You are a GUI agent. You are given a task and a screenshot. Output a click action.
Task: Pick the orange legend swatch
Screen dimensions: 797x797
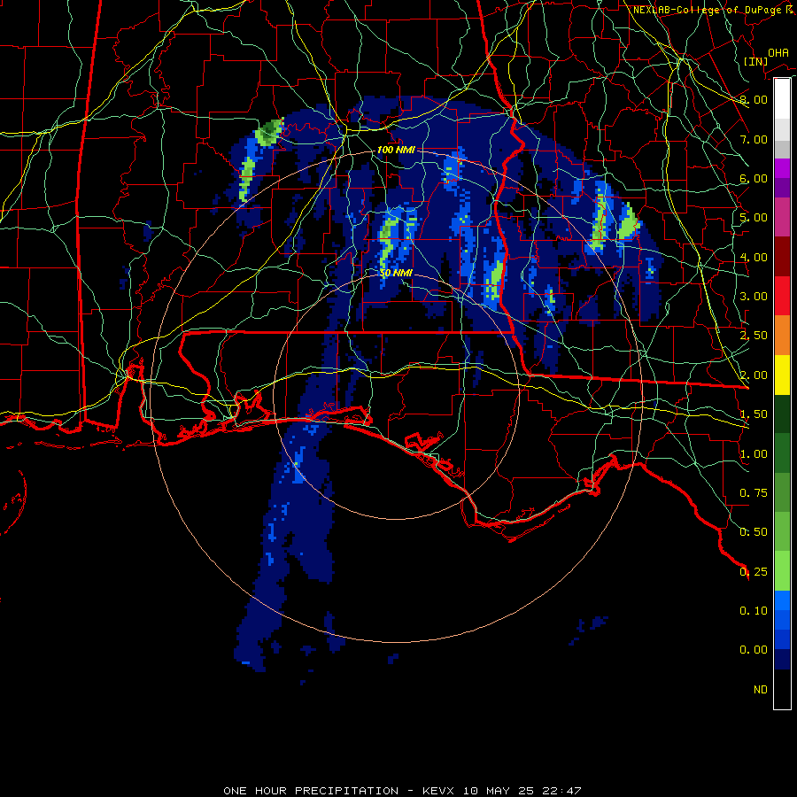pos(782,335)
